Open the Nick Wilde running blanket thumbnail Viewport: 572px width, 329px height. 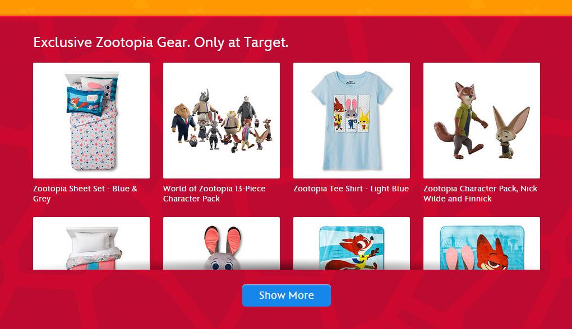point(352,243)
